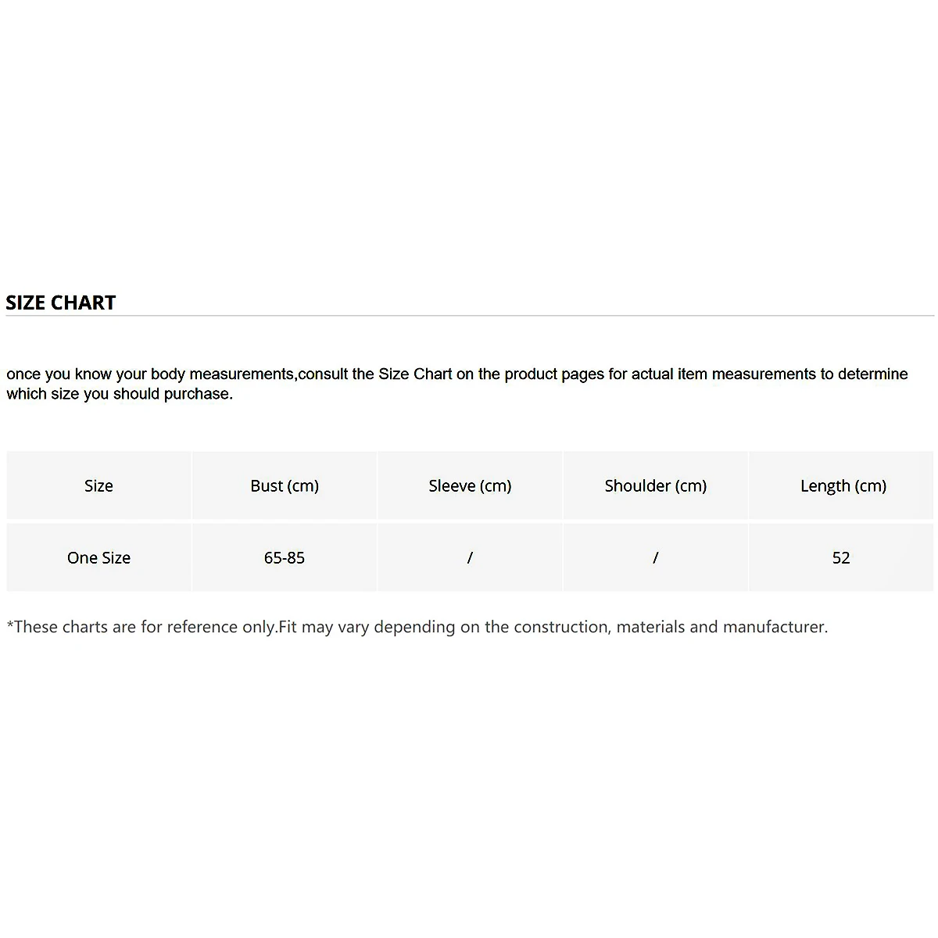Click the 52 length value cell
The width and height of the screenshot is (938, 938).
[841, 557]
